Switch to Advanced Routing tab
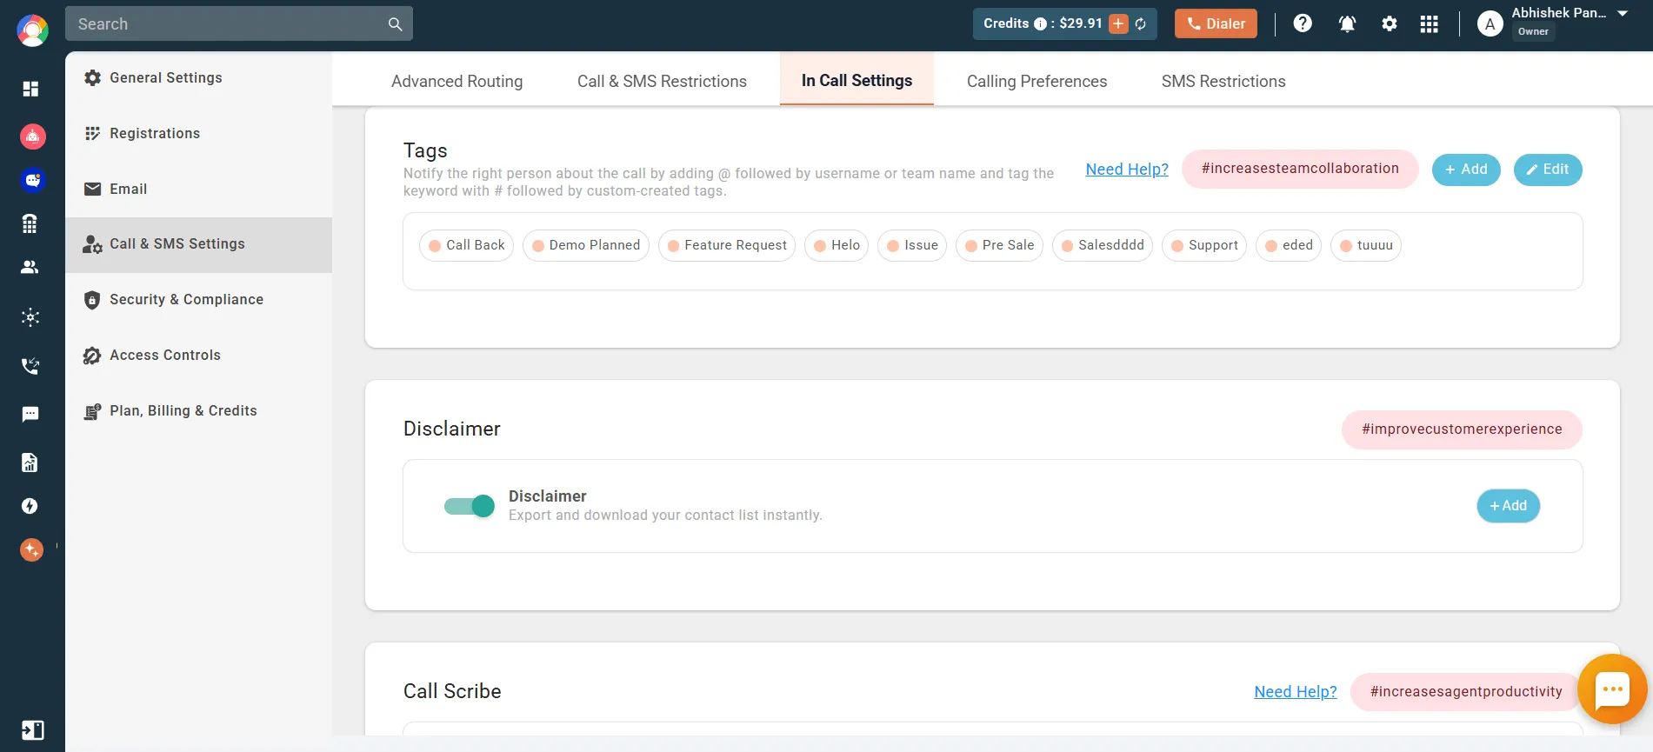 457,81
